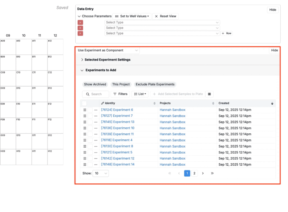The image size is (288, 212).
Task: Click the barcode scanner icon
Action: click(x=209, y=94)
